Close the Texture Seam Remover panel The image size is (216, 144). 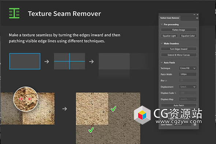[198, 15]
